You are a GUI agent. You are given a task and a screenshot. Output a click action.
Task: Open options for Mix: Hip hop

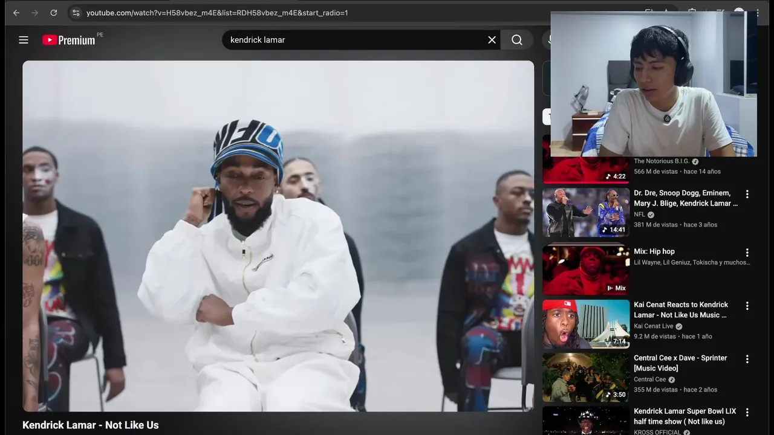pos(747,253)
